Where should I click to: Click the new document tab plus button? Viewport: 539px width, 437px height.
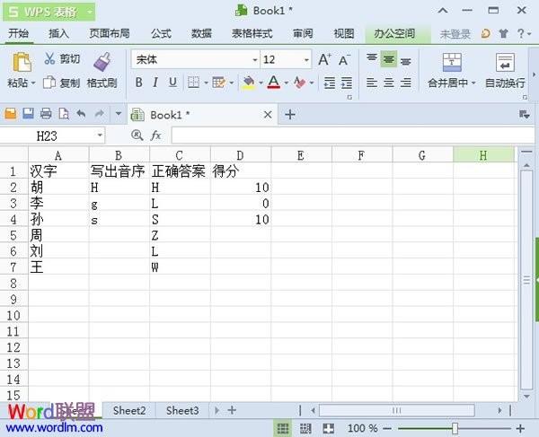[x=289, y=114]
